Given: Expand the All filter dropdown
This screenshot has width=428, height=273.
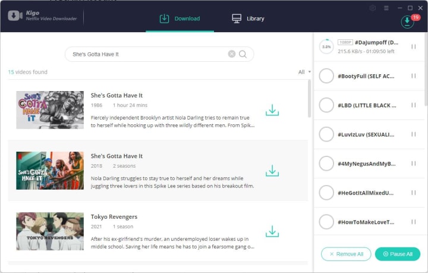Looking at the screenshot, I should (x=304, y=72).
